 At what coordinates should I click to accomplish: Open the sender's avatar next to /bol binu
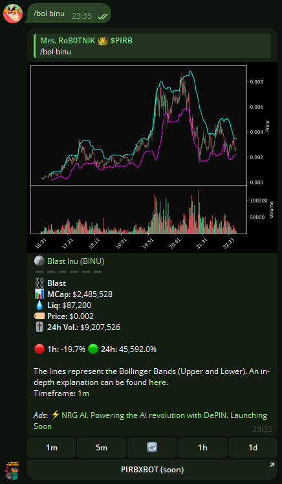click(13, 14)
